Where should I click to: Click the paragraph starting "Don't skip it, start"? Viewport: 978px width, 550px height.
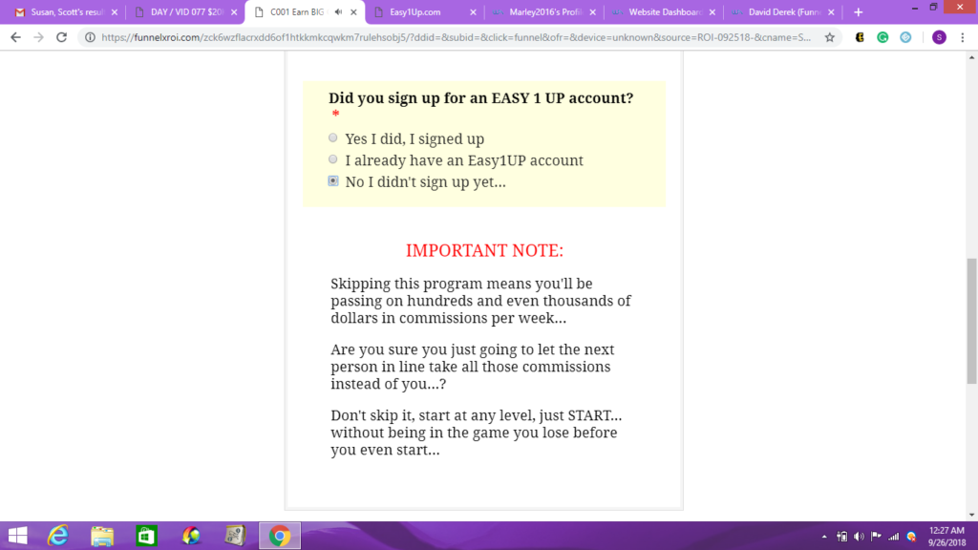tap(477, 433)
